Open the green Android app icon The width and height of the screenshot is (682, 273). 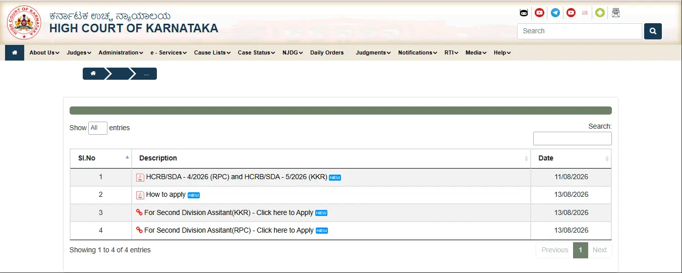point(600,13)
